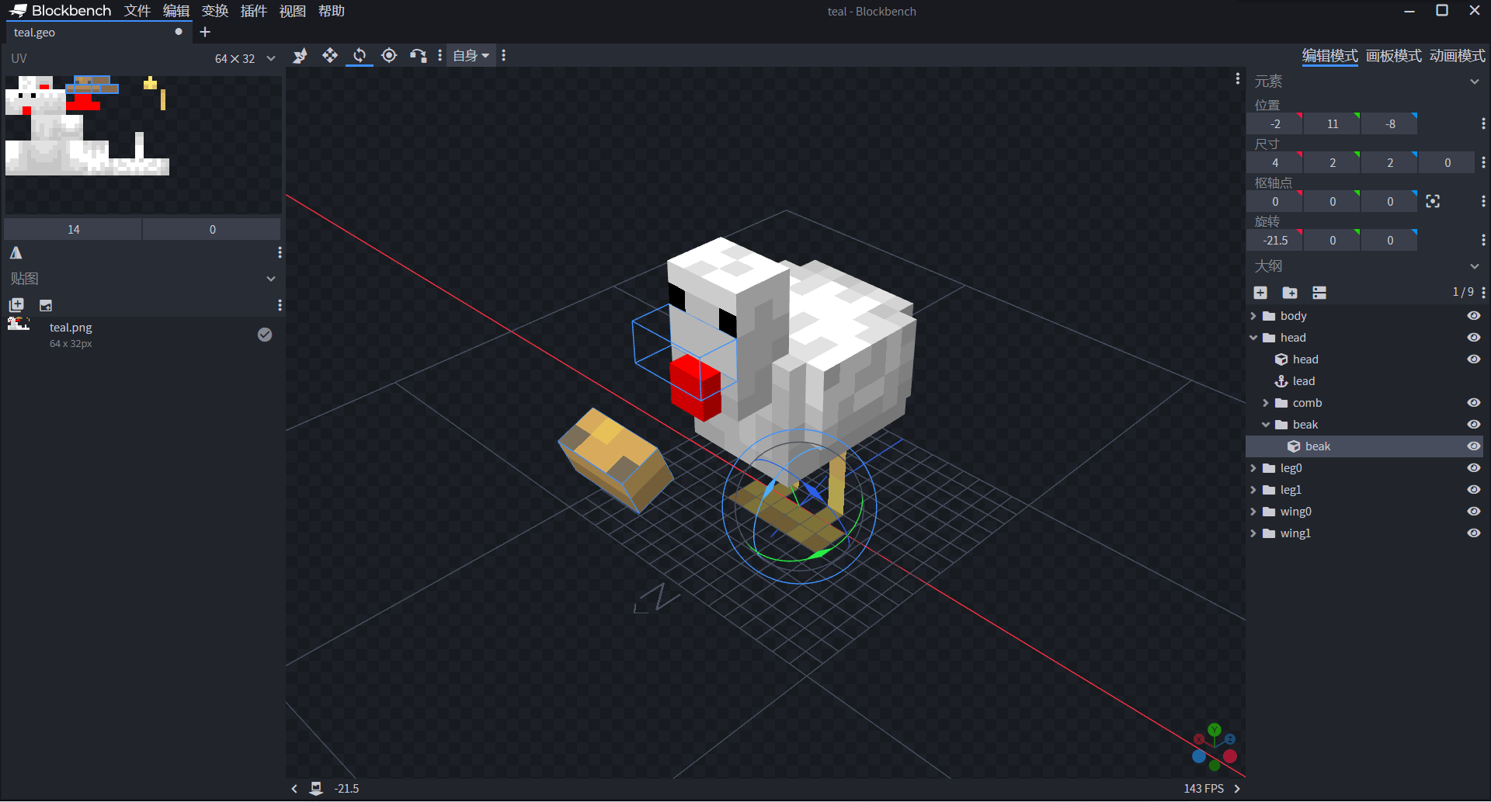This screenshot has width=1491, height=802.
Task: Click the status bar left arrow
Action: (294, 789)
